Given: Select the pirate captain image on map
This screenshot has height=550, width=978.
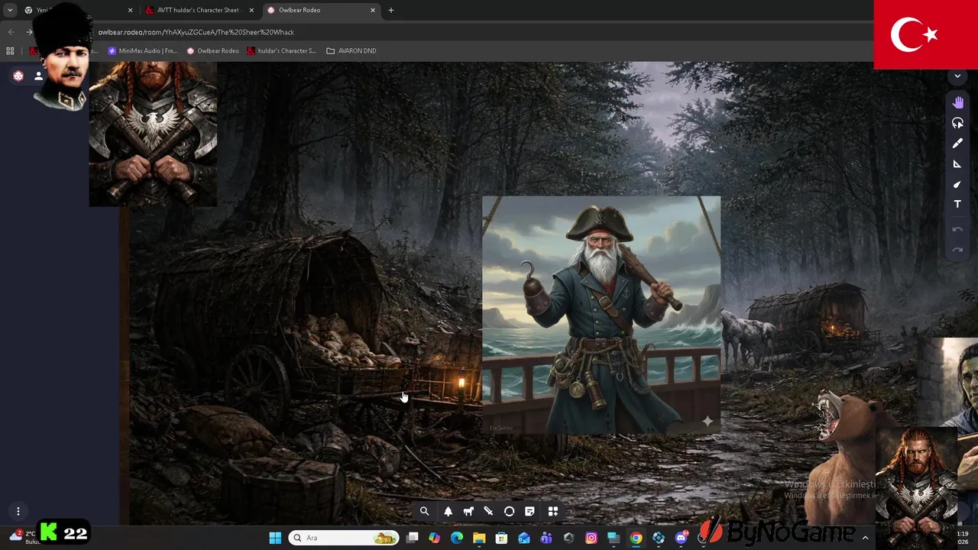Looking at the screenshot, I should pos(601,315).
